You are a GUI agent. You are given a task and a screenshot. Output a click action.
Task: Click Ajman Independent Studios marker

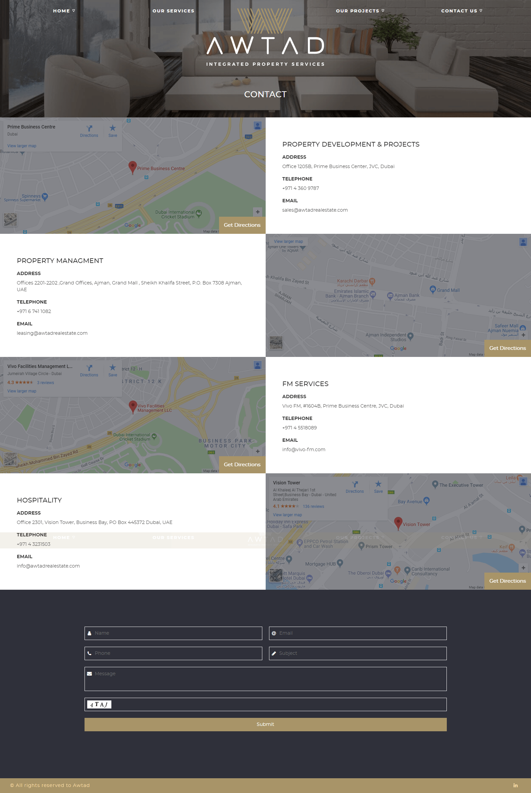tap(411, 336)
